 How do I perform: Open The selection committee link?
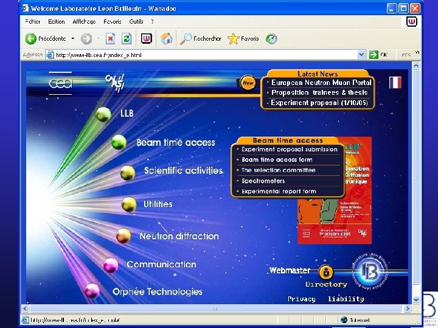(x=279, y=170)
